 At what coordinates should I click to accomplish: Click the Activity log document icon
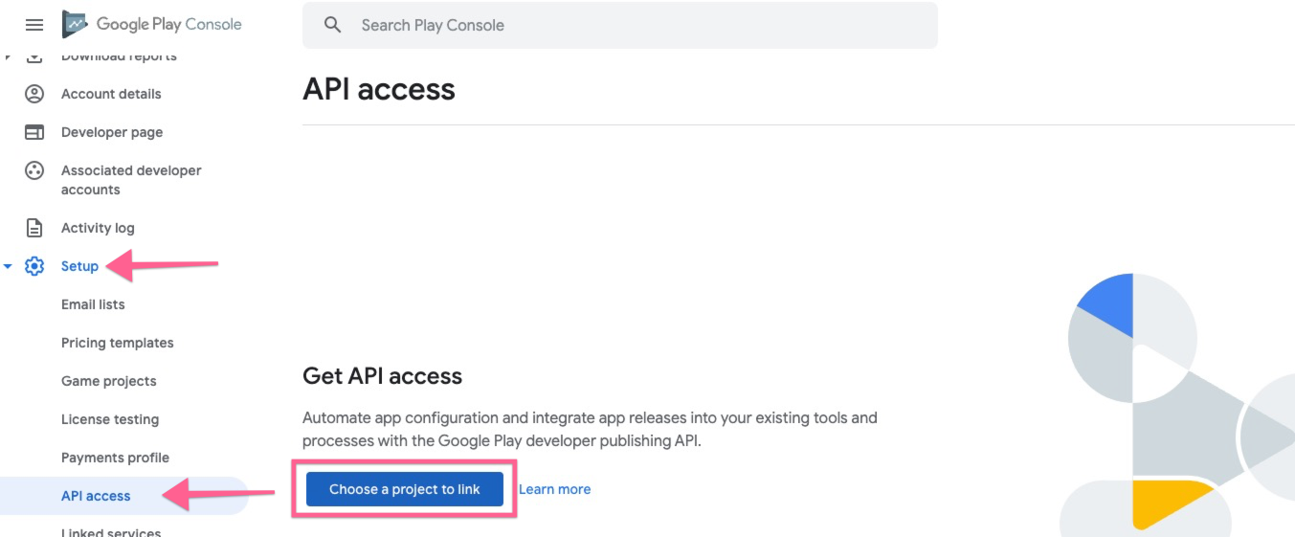[x=34, y=228]
